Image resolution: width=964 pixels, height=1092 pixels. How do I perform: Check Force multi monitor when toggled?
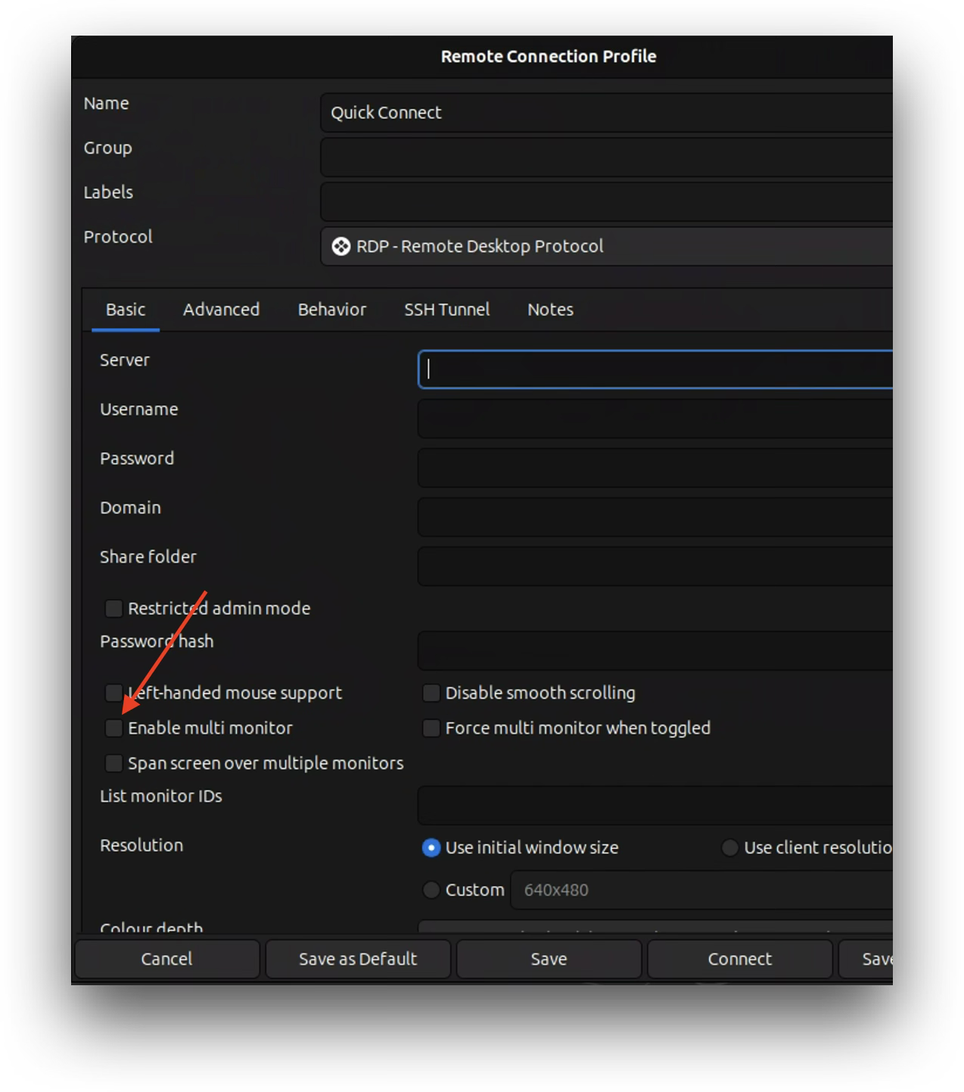click(431, 729)
